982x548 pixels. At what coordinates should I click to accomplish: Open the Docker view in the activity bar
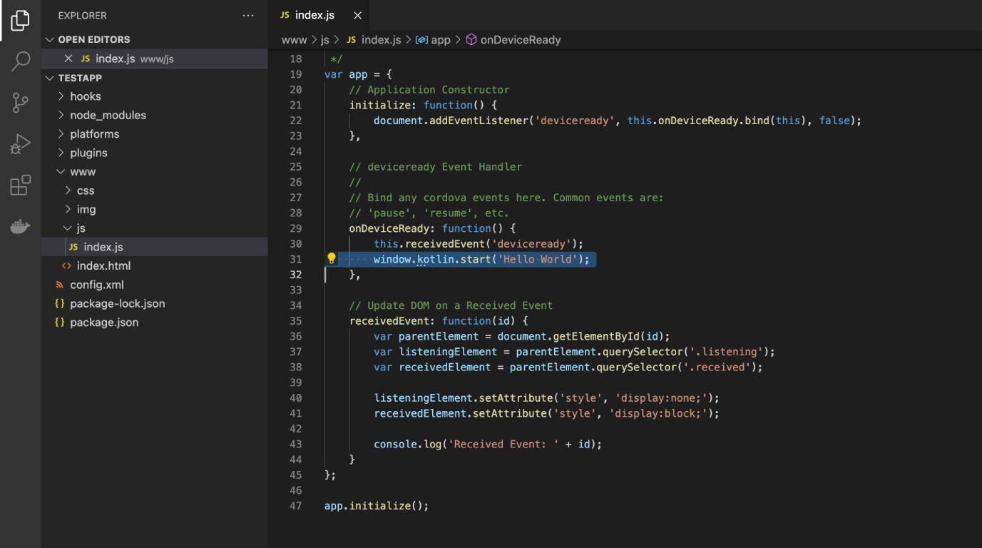pos(20,227)
